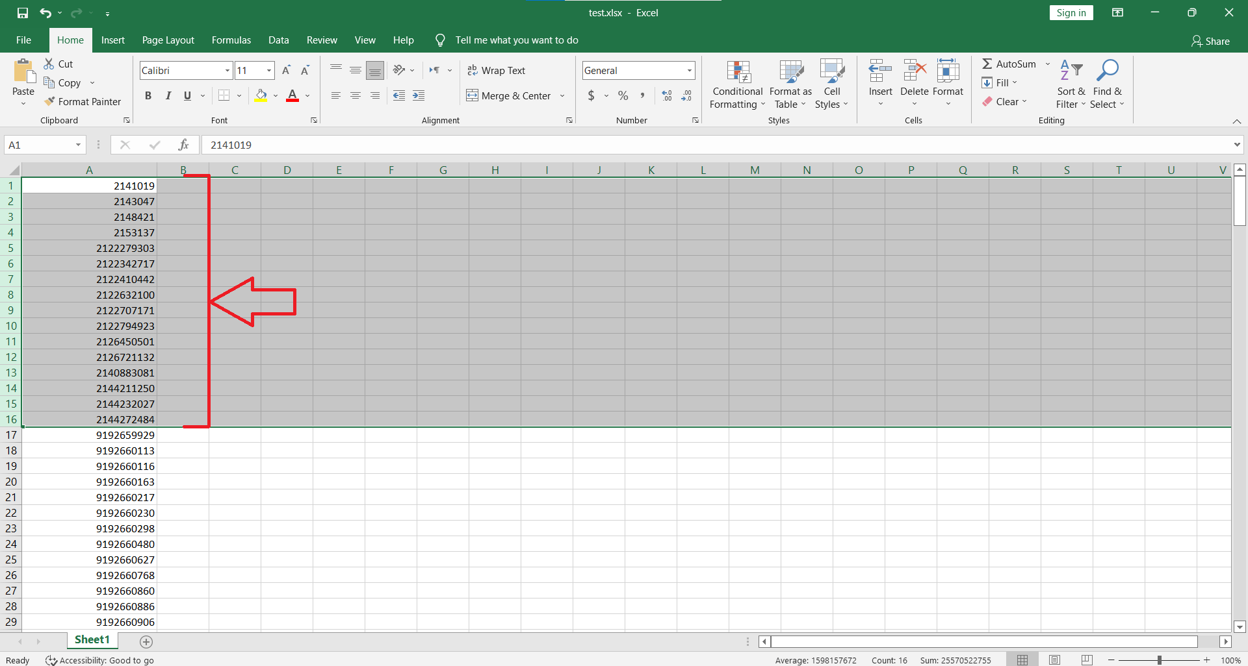The height and width of the screenshot is (666, 1248).
Task: Toggle bold formatting
Action: (148, 95)
